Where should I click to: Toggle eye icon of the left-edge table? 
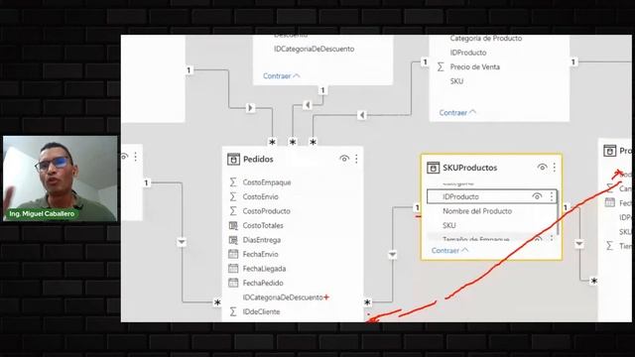pyautogui.click(x=124, y=157)
